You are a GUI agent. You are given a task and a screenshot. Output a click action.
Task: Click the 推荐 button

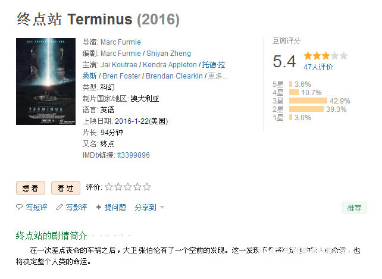355,208
